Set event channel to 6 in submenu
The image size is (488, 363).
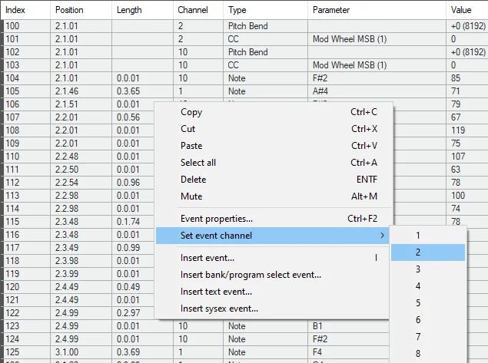428,319
